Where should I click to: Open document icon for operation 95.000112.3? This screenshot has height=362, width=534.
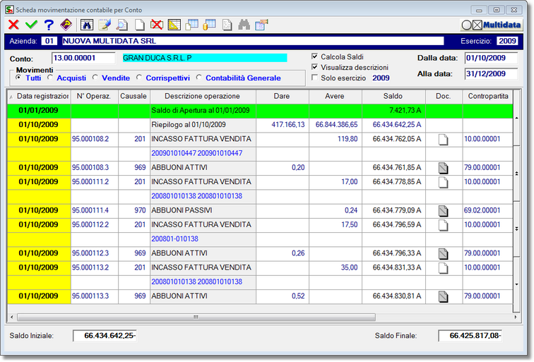443,253
